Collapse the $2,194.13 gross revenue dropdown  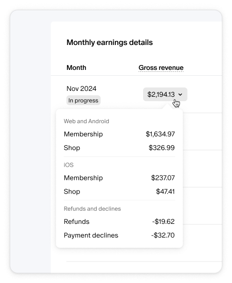coord(165,94)
